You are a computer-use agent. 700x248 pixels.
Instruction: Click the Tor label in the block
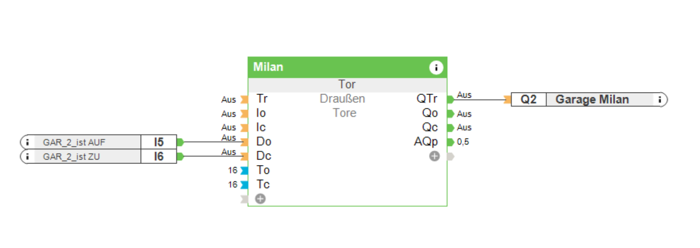pos(347,85)
